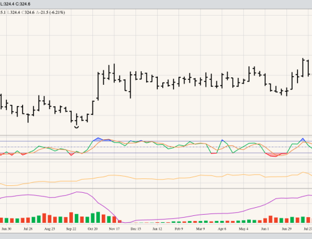This screenshot has width=312, height=239.
Task: Select the Sep 22 axis label
Action: (x=71, y=229)
